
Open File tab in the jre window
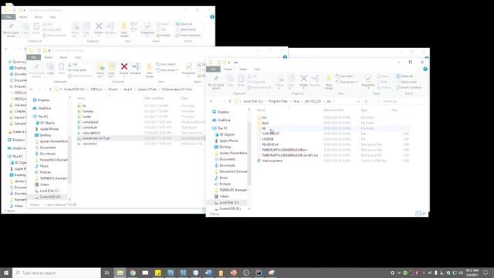tap(213, 69)
